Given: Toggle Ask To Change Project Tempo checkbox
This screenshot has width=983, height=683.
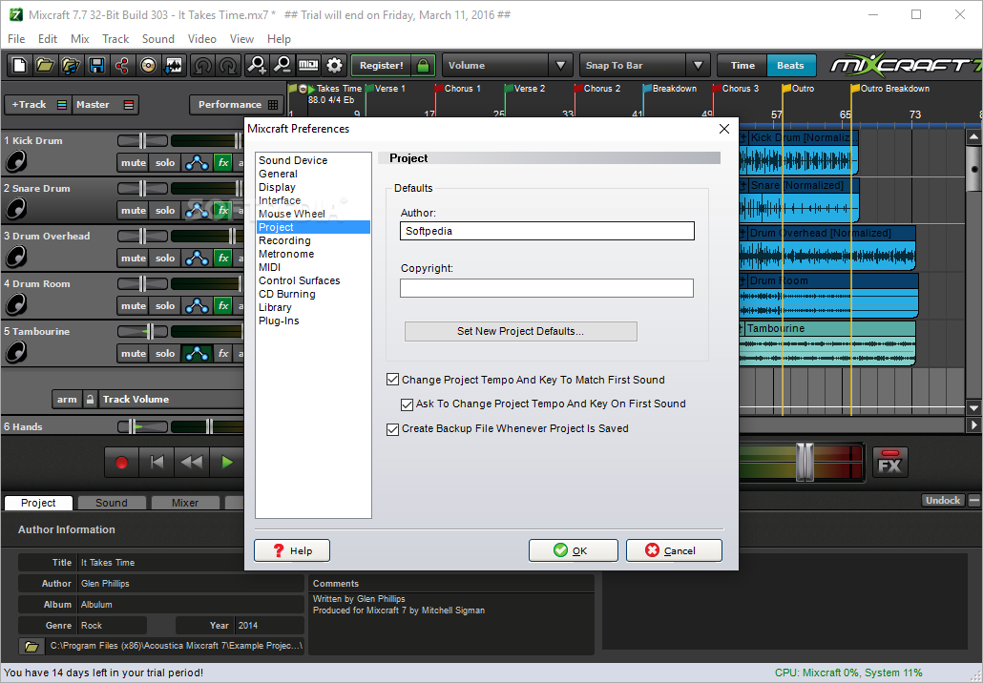Looking at the screenshot, I should click(407, 404).
